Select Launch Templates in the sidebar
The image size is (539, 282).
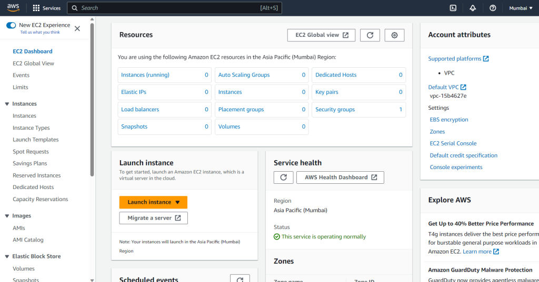tap(36, 140)
